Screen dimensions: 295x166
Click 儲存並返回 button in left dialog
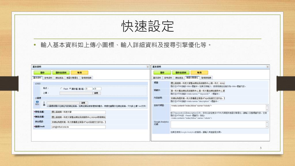pyautogui.click(x=61, y=72)
